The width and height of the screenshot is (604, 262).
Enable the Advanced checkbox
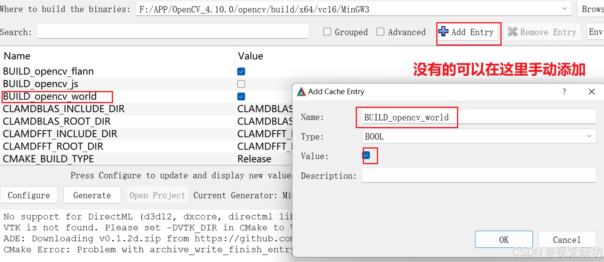380,32
